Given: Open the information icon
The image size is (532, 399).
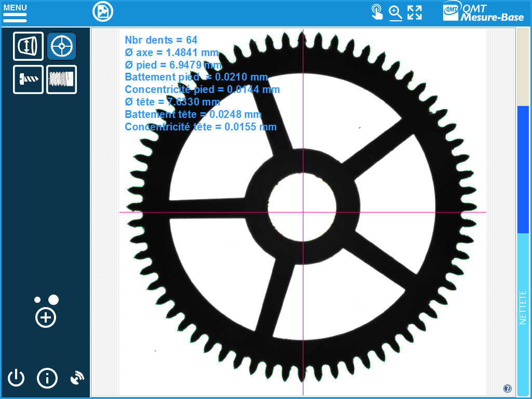Looking at the screenshot, I should pyautogui.click(x=47, y=378).
